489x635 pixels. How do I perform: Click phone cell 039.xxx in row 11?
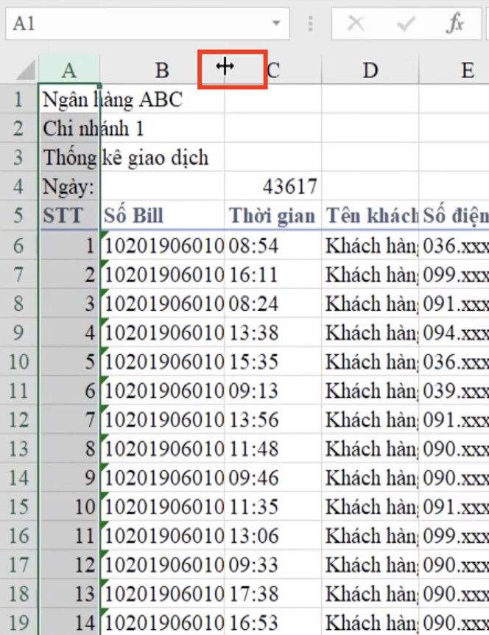tap(454, 390)
